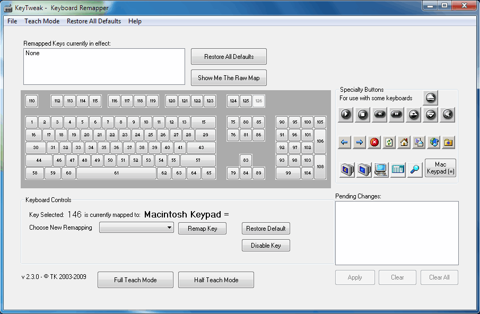Select the Eject specialty button
480x314 pixels.
coord(430,98)
